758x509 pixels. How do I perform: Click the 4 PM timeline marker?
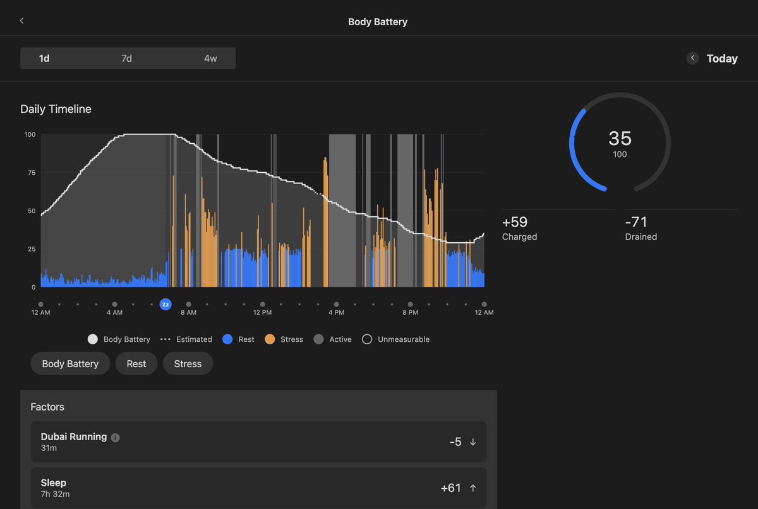[336, 305]
